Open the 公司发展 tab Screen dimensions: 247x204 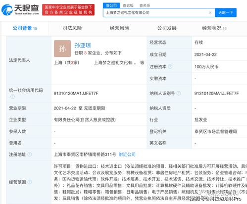click(167, 28)
